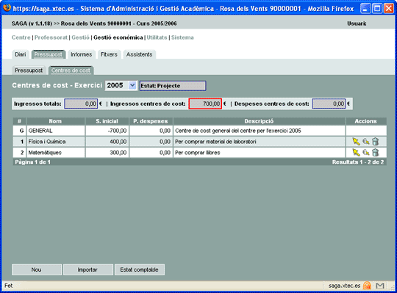This screenshot has height=293, width=397.
Task: Click the Accions column header
Action: pyautogui.click(x=366, y=121)
